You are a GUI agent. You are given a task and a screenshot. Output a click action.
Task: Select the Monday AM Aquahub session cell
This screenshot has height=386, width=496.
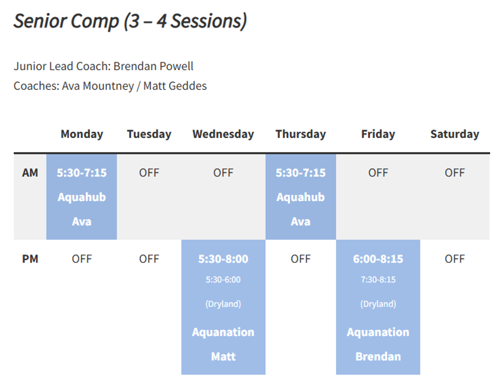(x=81, y=197)
